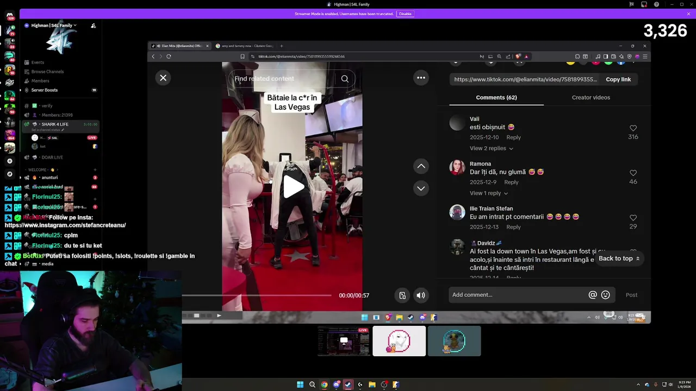Open a new browser tab with plus

pos(281,46)
